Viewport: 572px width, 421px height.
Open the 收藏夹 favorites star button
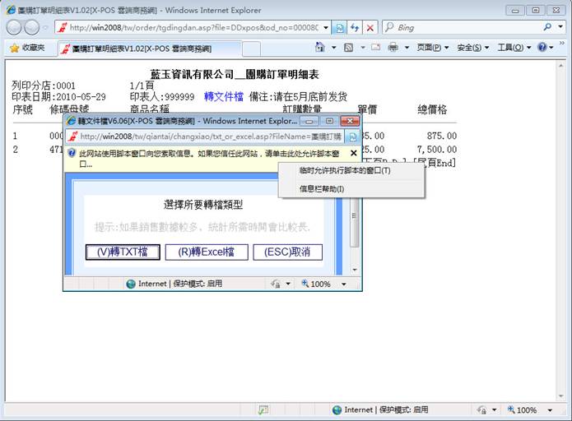click(x=28, y=48)
